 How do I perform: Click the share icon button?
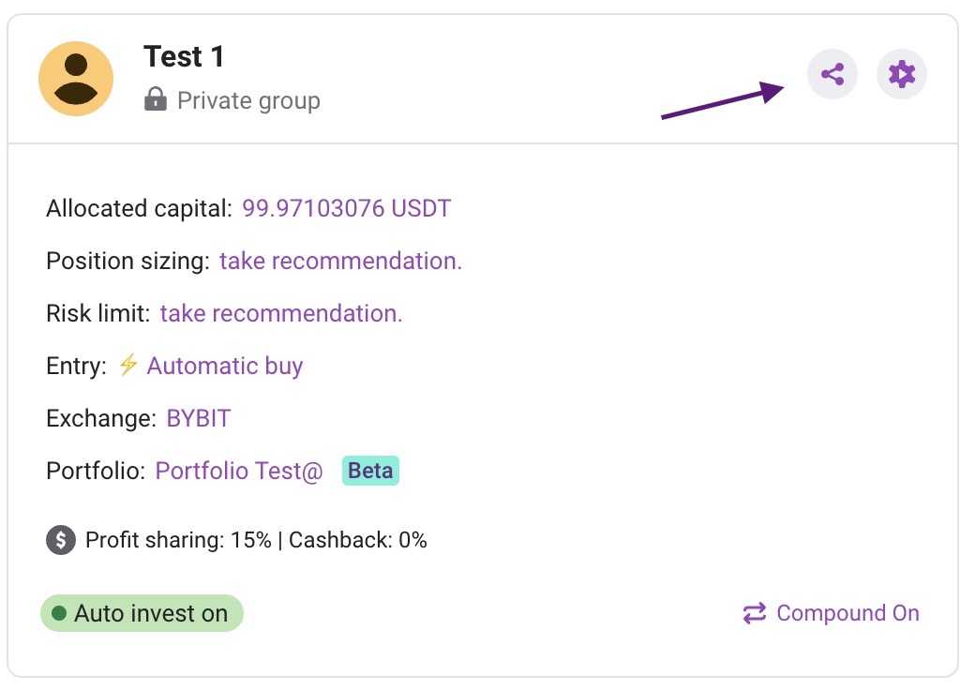click(832, 74)
